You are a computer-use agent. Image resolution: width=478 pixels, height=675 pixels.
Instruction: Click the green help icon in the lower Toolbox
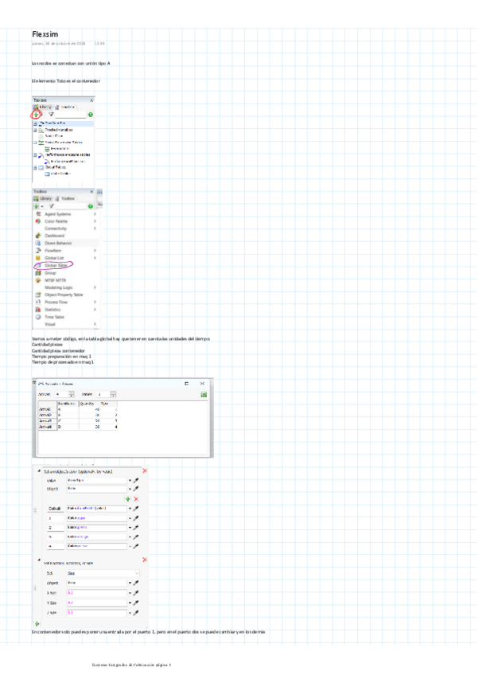90,205
